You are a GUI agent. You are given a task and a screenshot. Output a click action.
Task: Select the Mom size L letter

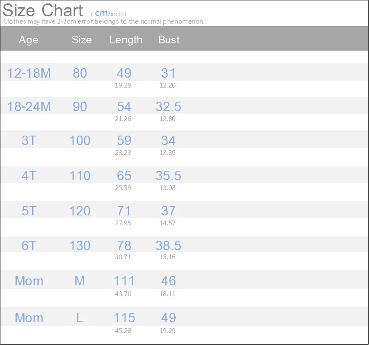tap(79, 318)
